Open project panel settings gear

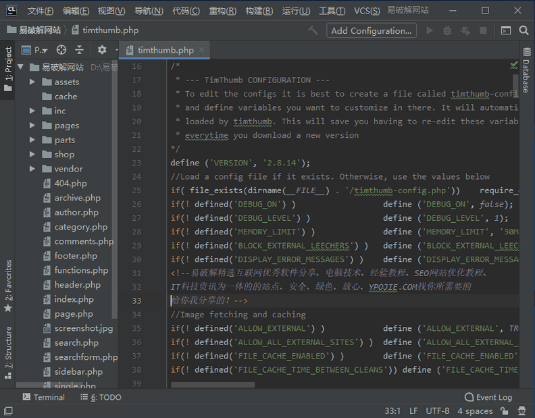[102, 50]
